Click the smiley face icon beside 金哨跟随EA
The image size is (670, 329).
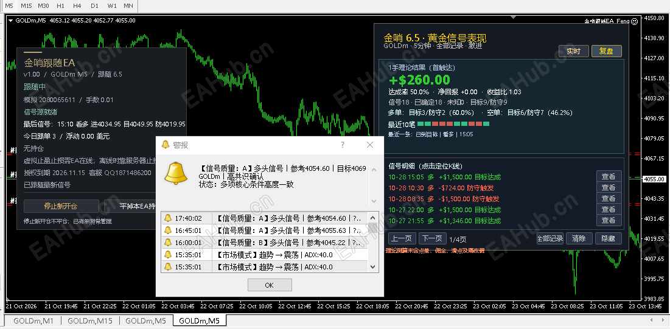pyautogui.click(x=634, y=21)
